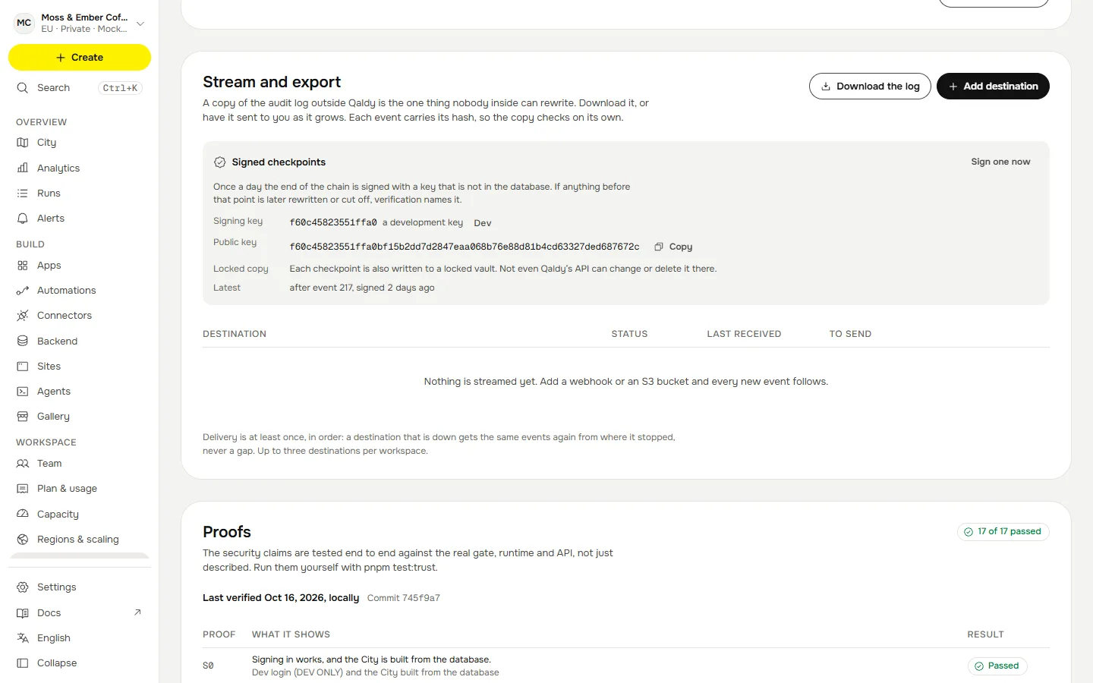This screenshot has width=1093, height=683.
Task: Click the 'Proofs' heading
Action: (227, 532)
